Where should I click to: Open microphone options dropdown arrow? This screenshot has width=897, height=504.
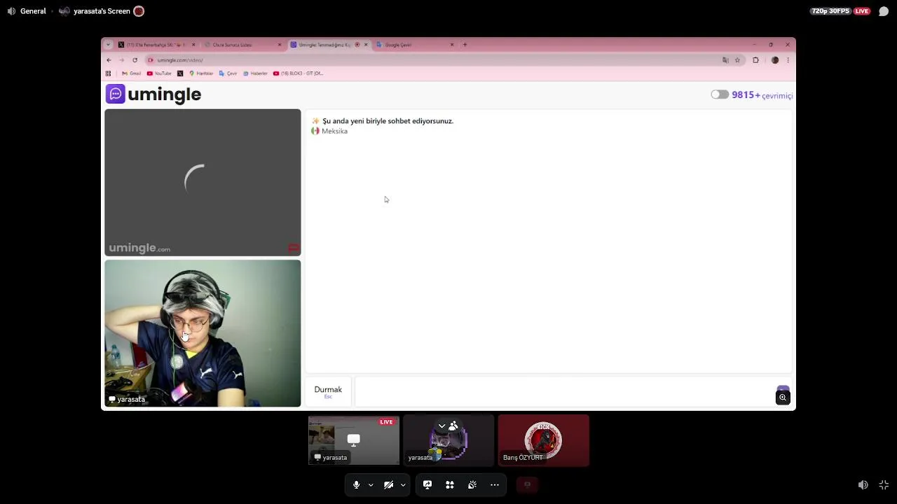(x=371, y=484)
